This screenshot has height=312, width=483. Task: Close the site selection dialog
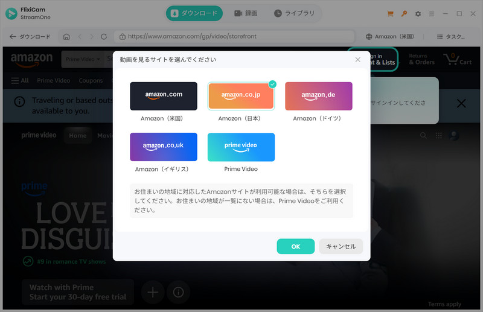tap(357, 60)
